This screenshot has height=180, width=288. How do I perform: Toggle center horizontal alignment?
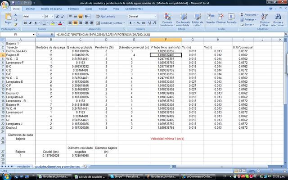75,23
